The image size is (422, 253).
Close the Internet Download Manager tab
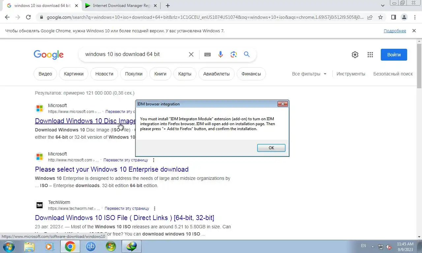tap(155, 6)
